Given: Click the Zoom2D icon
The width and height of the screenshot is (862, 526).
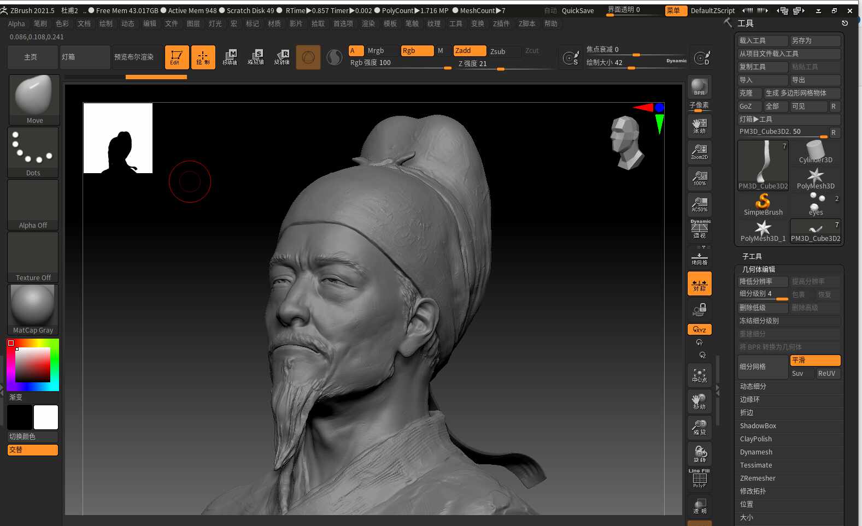Looking at the screenshot, I should coord(699,151).
